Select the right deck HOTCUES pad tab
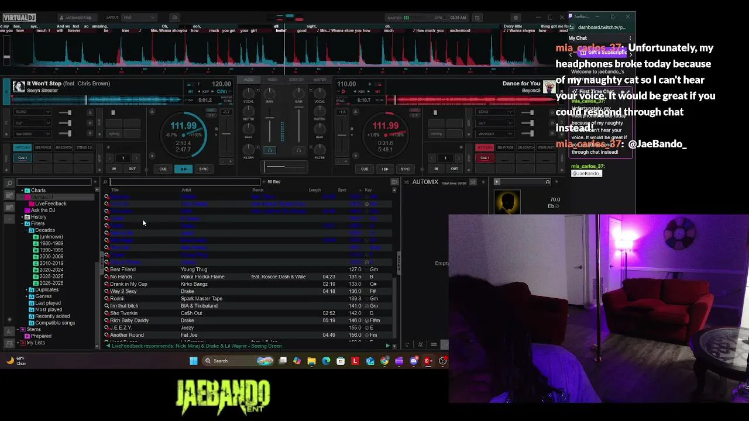The height and width of the screenshot is (421, 749). [x=485, y=147]
